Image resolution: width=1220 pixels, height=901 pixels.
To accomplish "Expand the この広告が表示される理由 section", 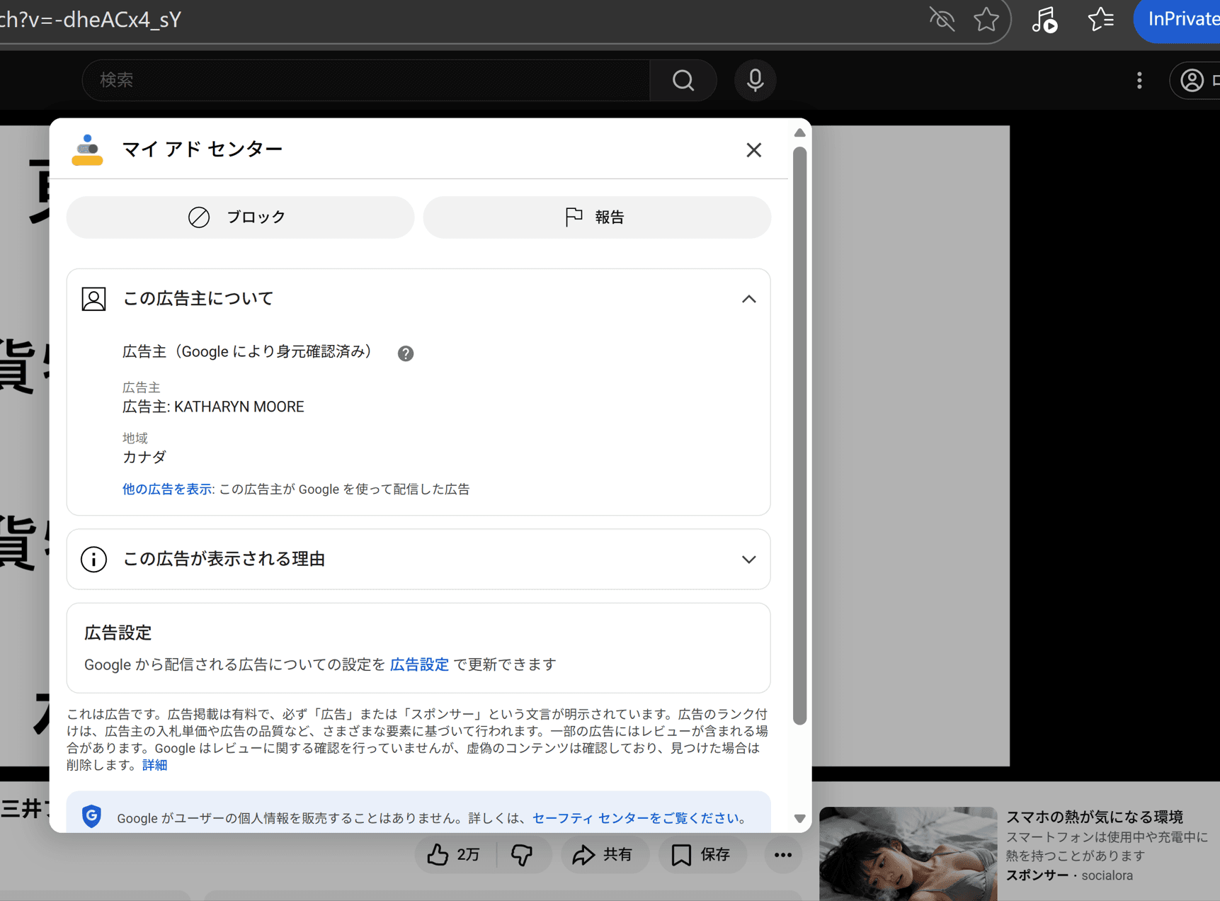I will coord(748,560).
